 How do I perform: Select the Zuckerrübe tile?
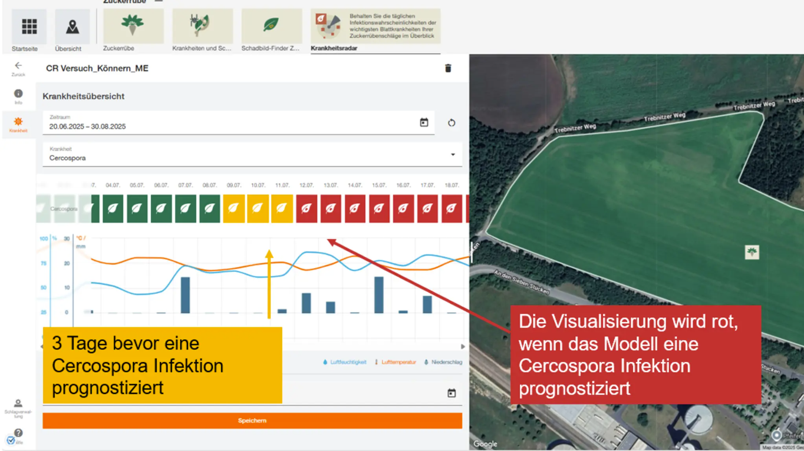click(x=133, y=26)
